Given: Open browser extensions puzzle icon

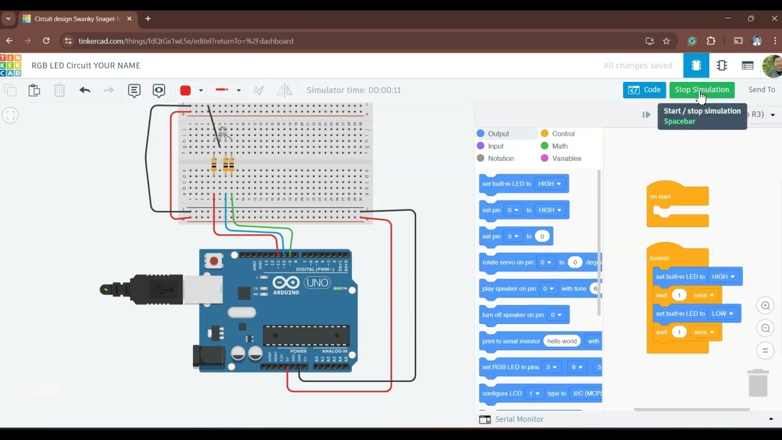Looking at the screenshot, I should [711, 41].
